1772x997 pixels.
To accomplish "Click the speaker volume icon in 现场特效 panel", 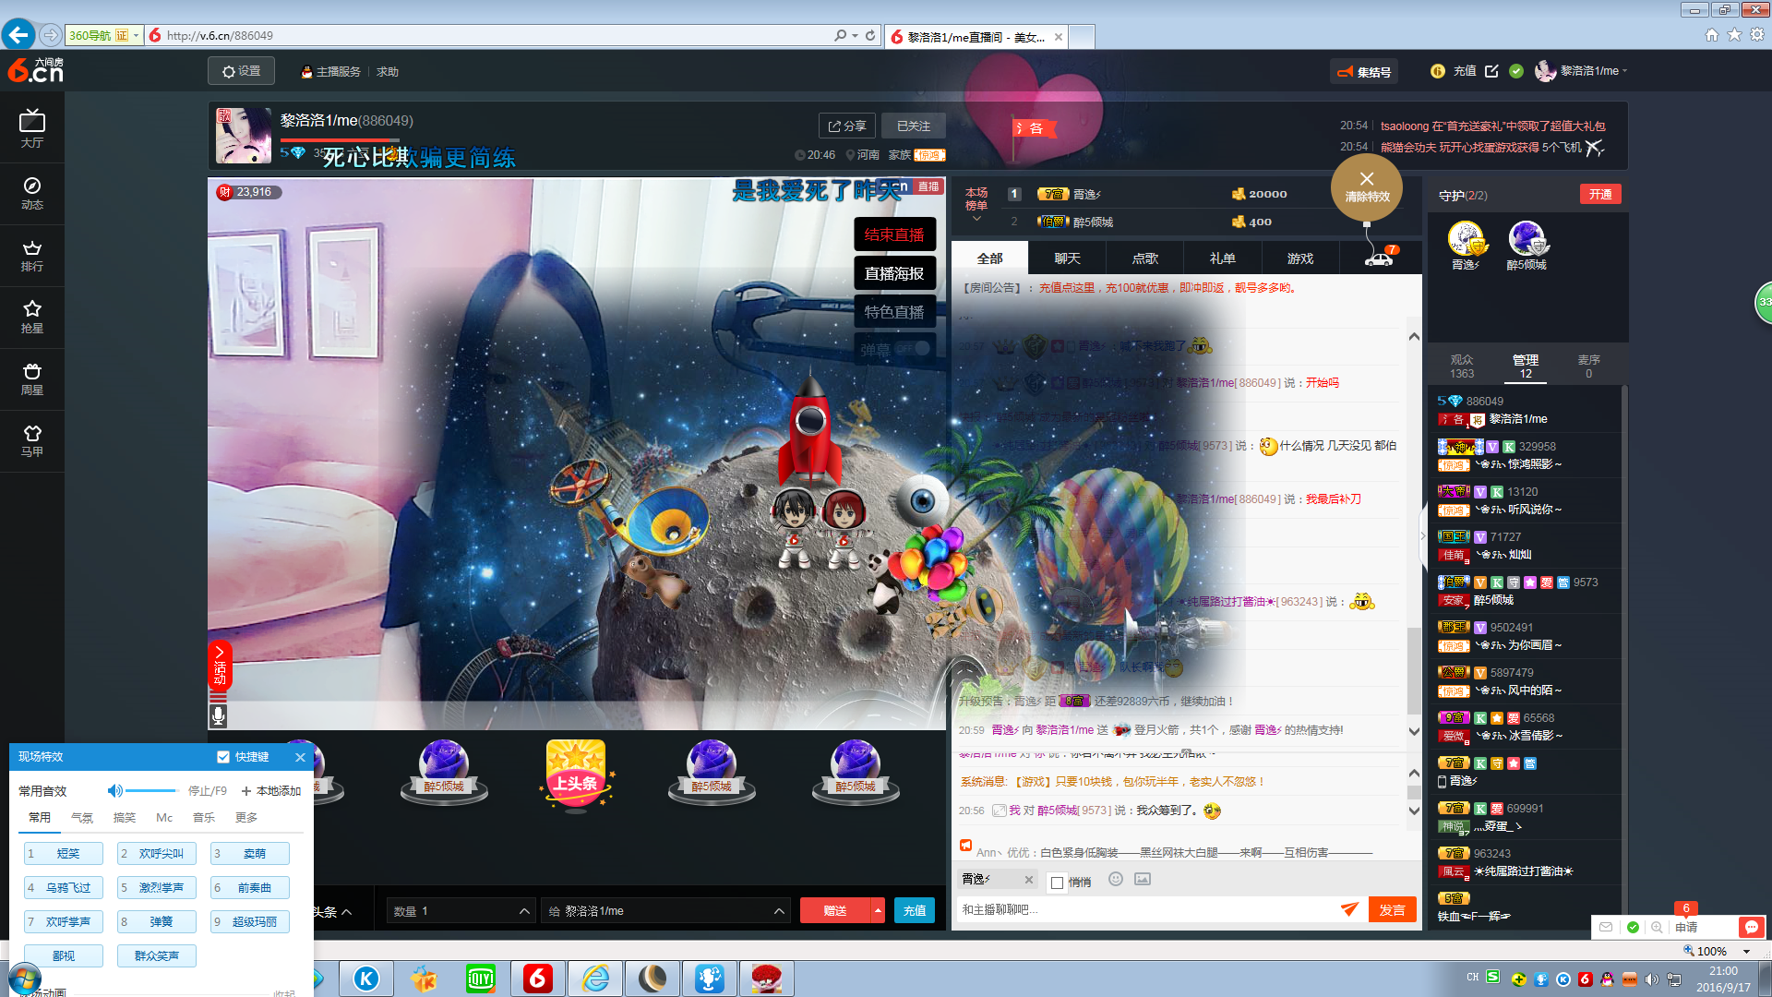I will [x=115, y=790].
